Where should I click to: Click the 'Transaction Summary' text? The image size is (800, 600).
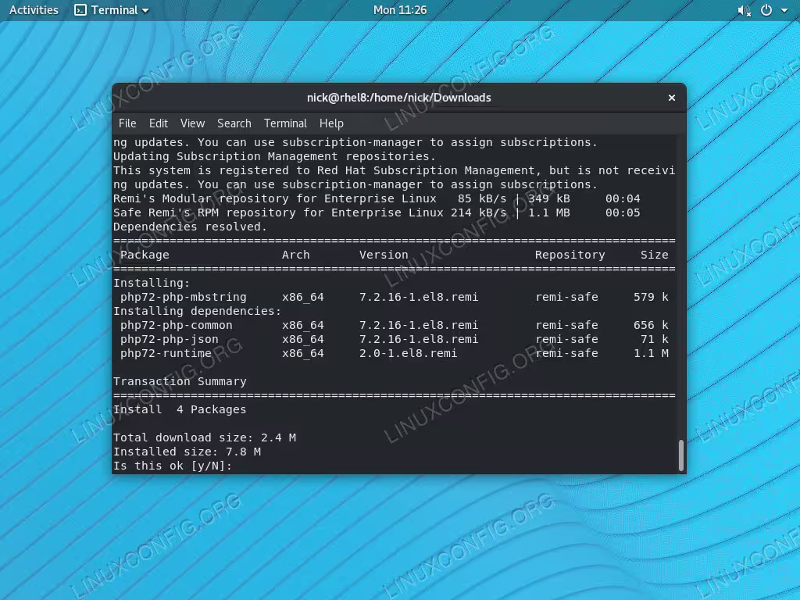pyautogui.click(x=180, y=381)
